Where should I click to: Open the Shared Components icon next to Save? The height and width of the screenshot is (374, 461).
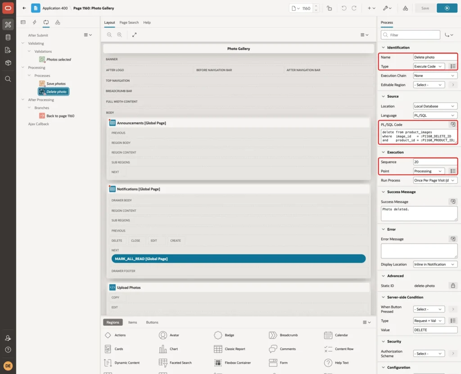pos(405,8)
